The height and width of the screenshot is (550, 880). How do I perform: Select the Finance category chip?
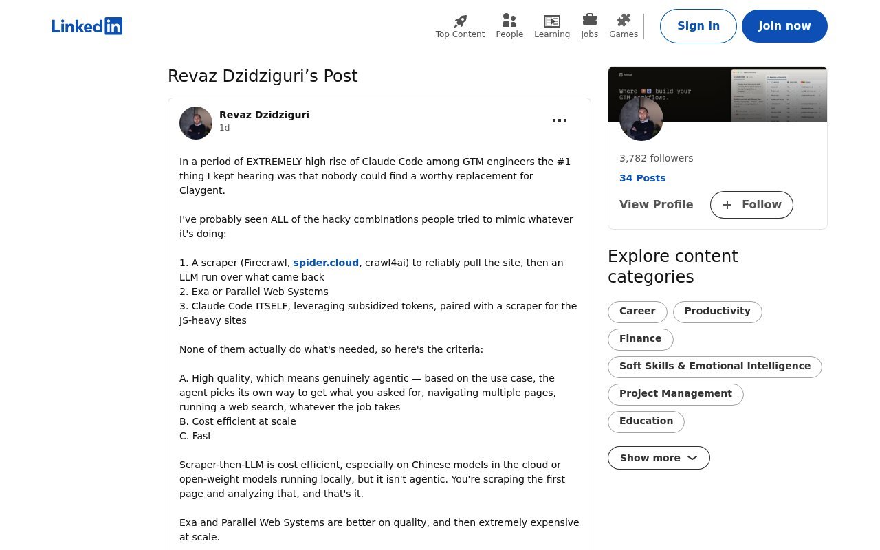(x=640, y=339)
